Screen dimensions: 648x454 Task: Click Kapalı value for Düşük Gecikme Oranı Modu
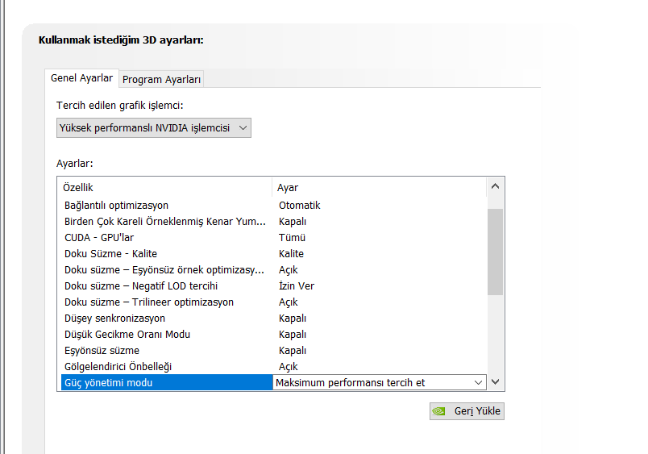click(x=293, y=335)
